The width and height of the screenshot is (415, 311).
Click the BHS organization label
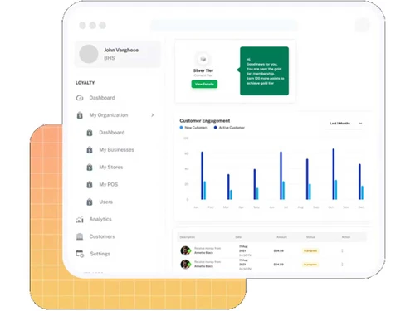(110, 58)
